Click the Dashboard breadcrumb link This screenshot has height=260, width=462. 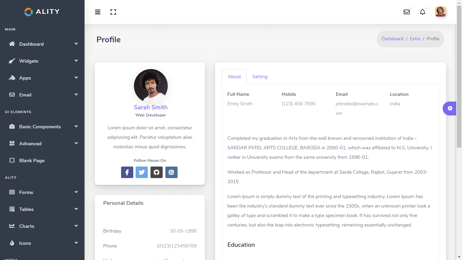pyautogui.click(x=392, y=39)
